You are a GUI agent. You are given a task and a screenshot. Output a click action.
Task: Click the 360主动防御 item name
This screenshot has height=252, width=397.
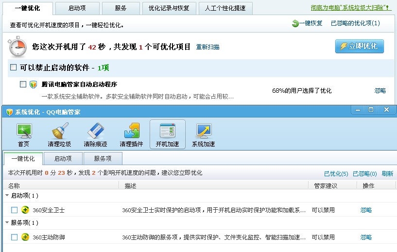tap(49, 237)
